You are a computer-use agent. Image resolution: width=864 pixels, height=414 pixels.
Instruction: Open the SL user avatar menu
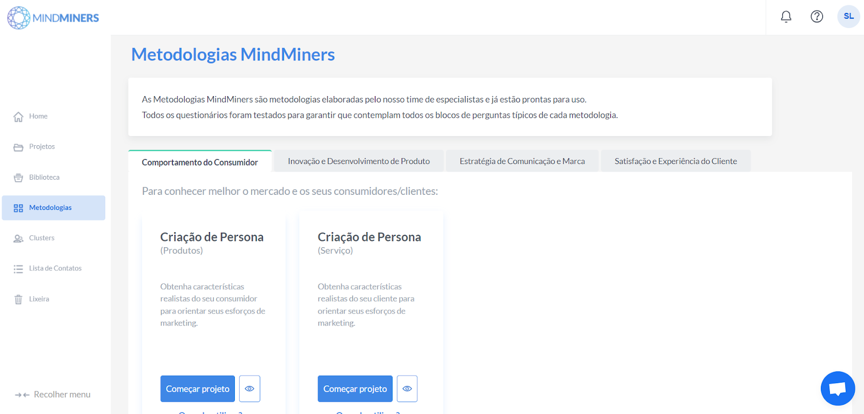[x=849, y=16]
